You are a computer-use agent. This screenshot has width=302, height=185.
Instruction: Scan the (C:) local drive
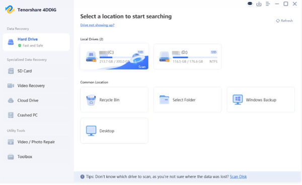pyautogui.click(x=114, y=56)
